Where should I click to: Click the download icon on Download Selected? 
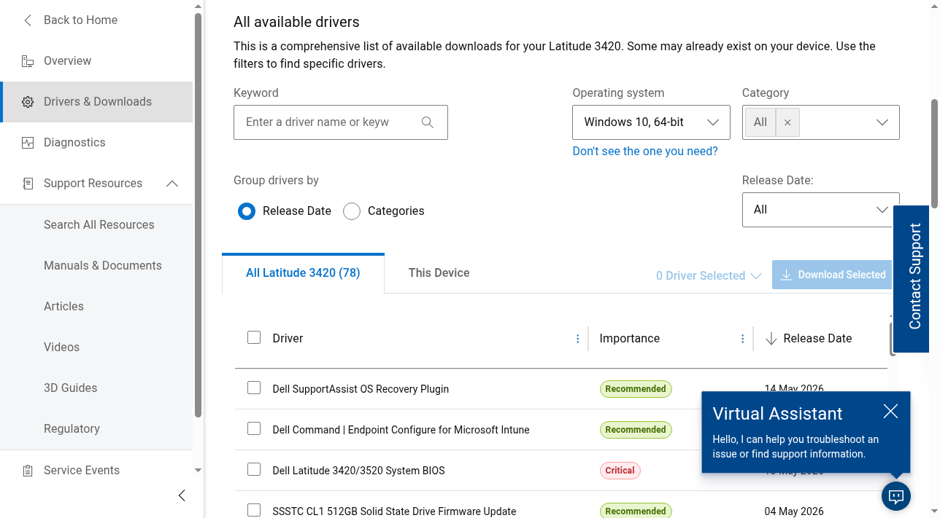[x=786, y=275]
